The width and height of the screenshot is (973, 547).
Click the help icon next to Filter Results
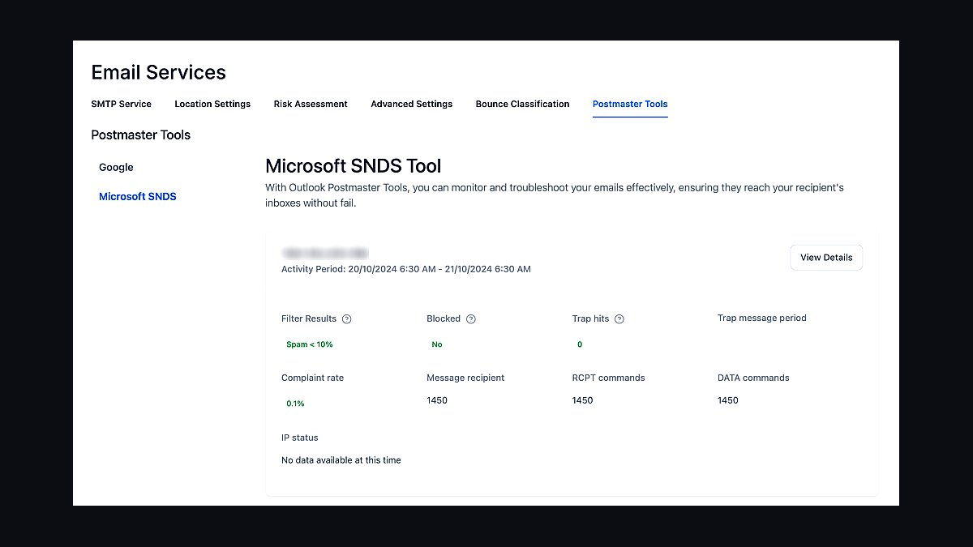347,319
